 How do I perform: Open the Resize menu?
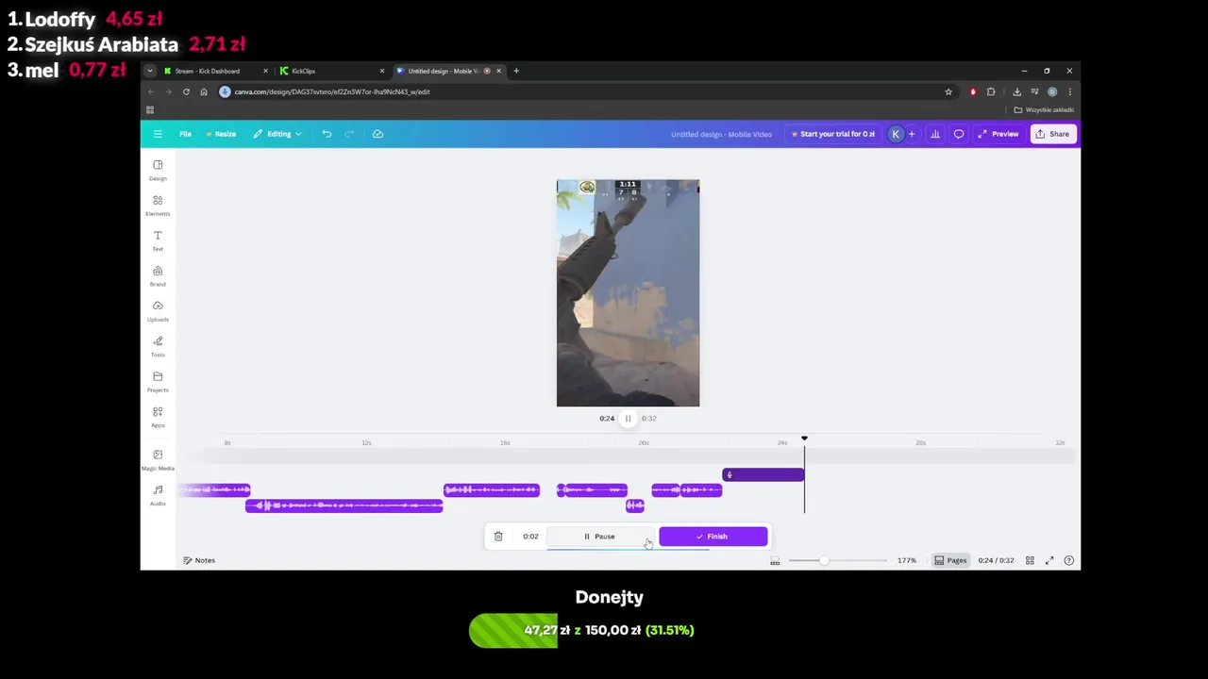pyautogui.click(x=222, y=134)
